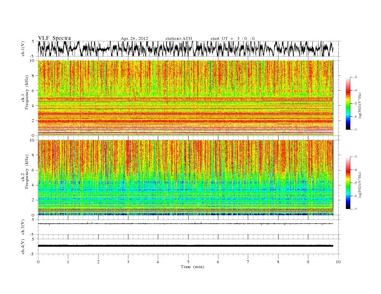Select the date text 'Apr. 24, 2012'
381x294 pixels.
[x=134, y=38]
